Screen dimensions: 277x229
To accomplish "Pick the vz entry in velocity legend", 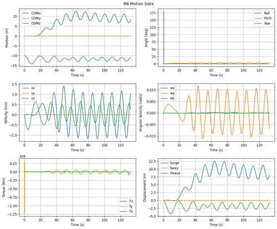I will (29, 98).
